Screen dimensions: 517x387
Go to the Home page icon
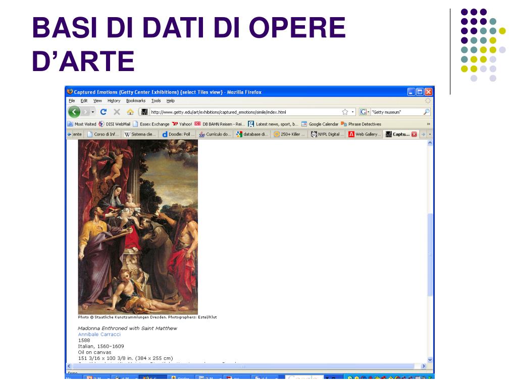click(130, 112)
